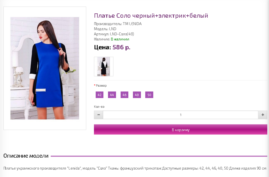This screenshot has height=177, width=269.
Task: Click the product title Платье Соло
Action: coord(151,15)
